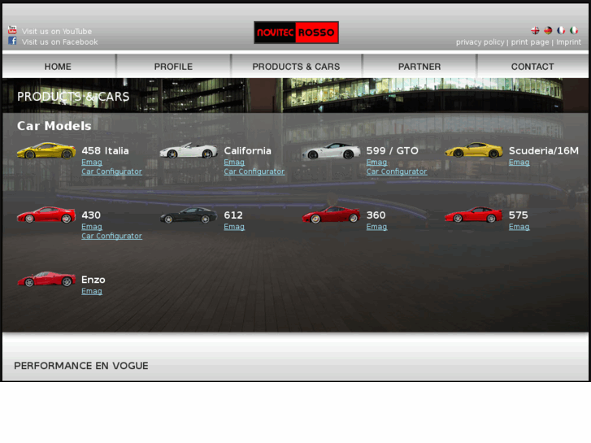Screen dimensions: 591x443
Task: Select the white 599 / GTO car image
Action: (x=331, y=151)
